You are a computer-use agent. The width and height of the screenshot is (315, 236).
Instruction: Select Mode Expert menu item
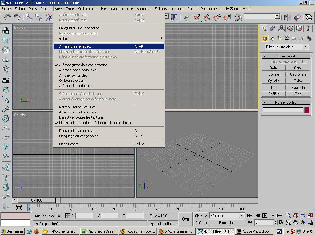(x=109, y=144)
